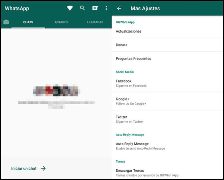Open the three-dot overflow menu
This screenshot has height=180, width=224.
click(106, 8)
